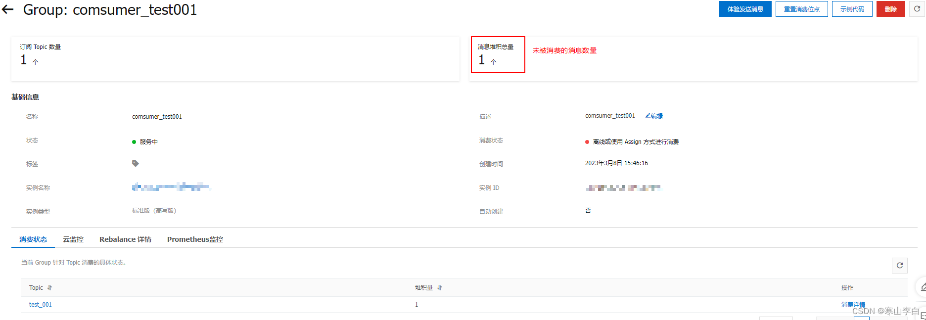The width and height of the screenshot is (926, 320).
Task: Go back using the left arrow icon
Action: pyautogui.click(x=7, y=9)
